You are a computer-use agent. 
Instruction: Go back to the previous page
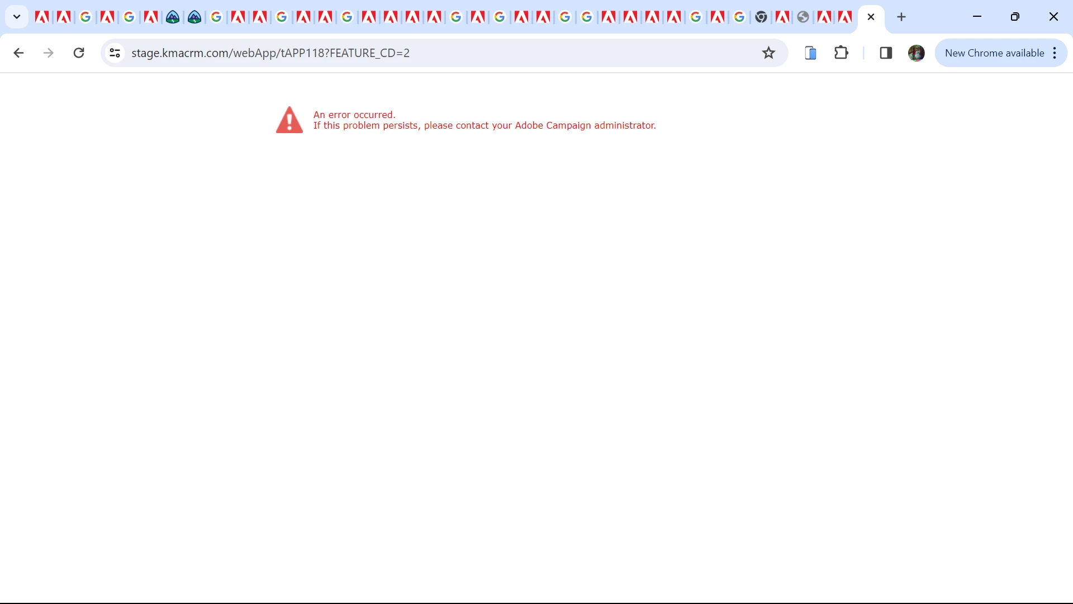18,53
